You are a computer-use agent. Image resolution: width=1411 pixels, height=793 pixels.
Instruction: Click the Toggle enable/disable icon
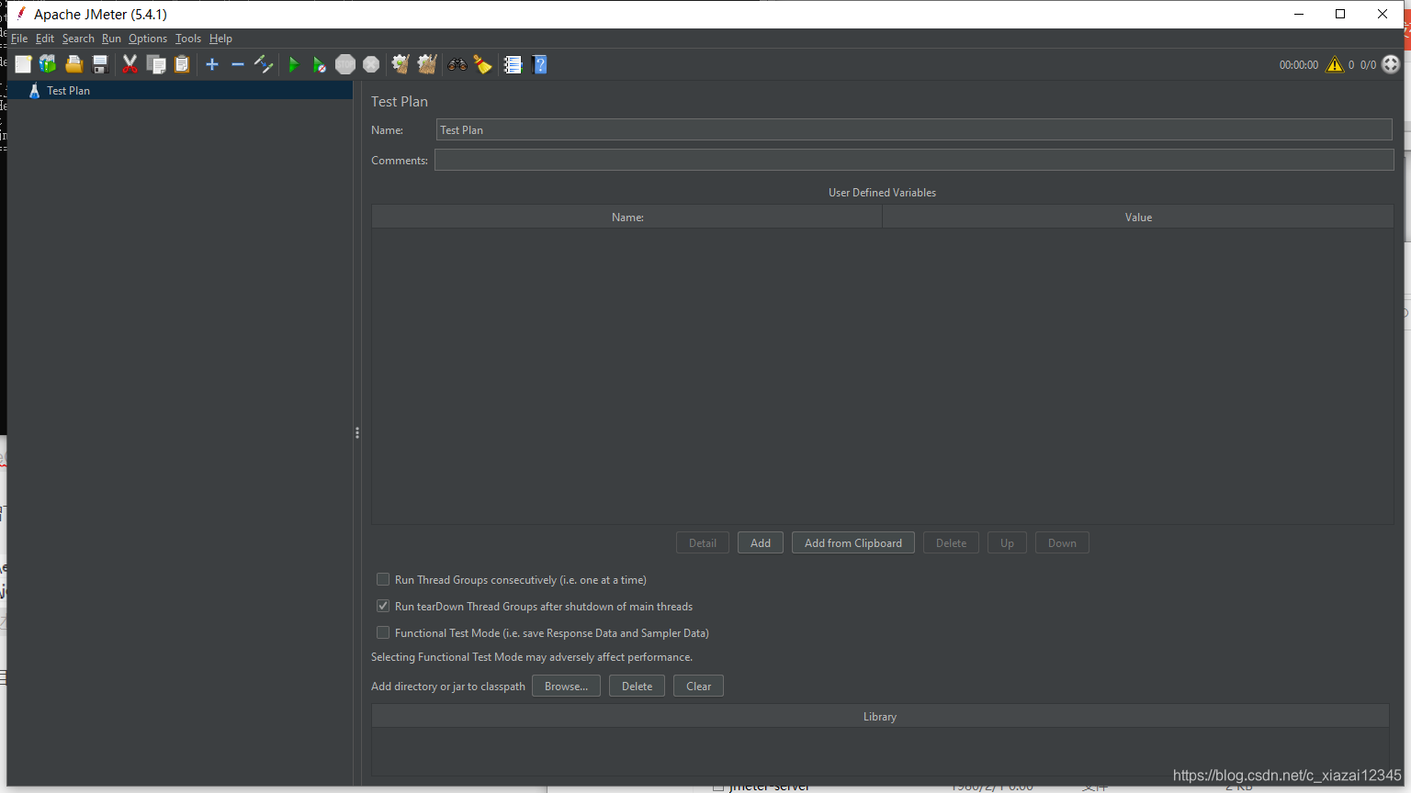point(264,64)
